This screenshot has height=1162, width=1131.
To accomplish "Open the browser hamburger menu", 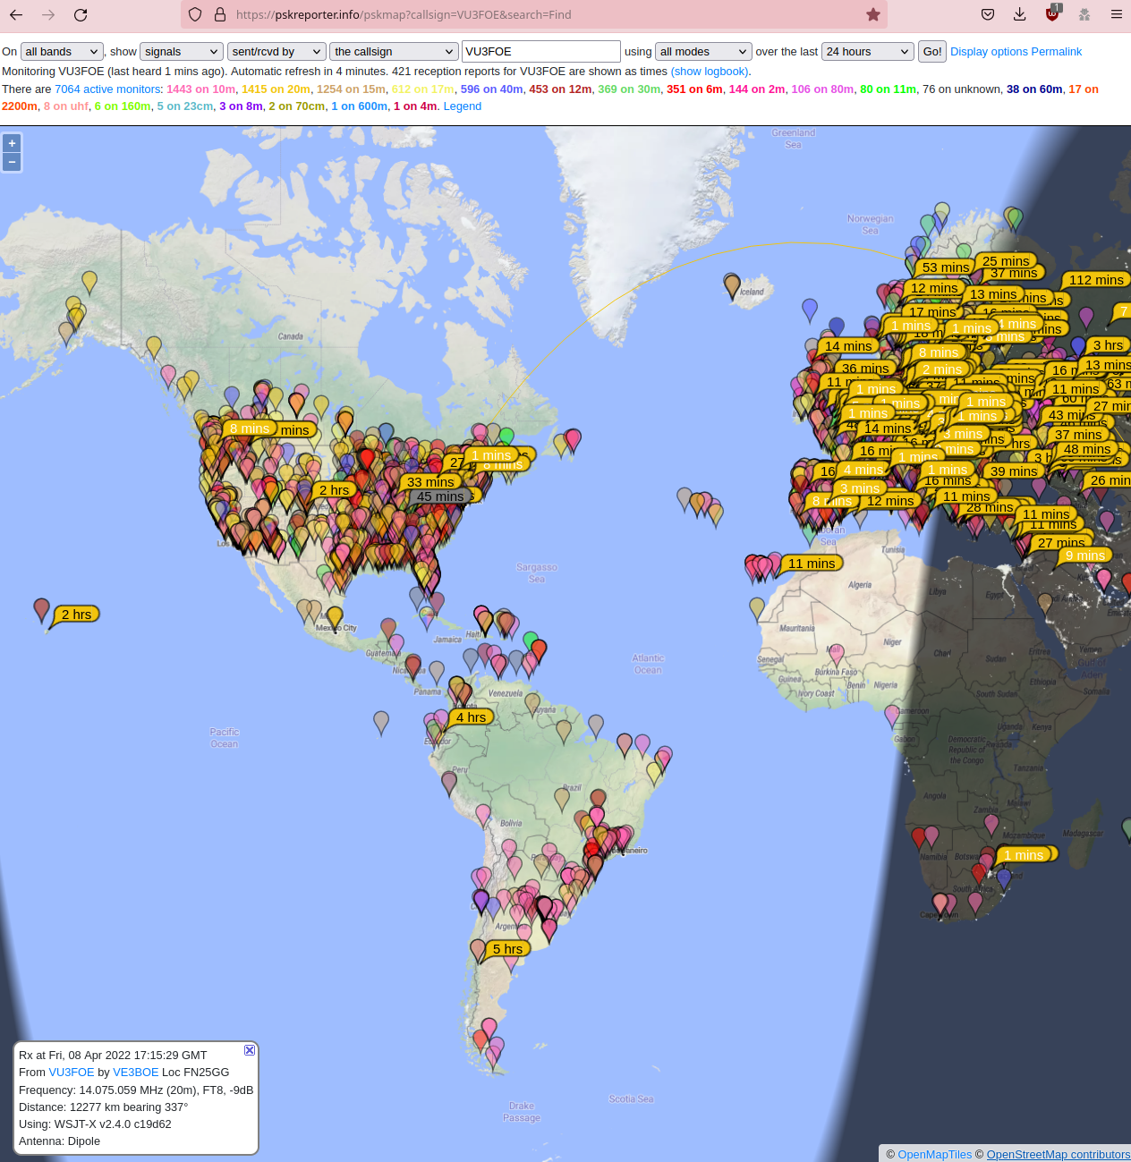I will [1117, 14].
